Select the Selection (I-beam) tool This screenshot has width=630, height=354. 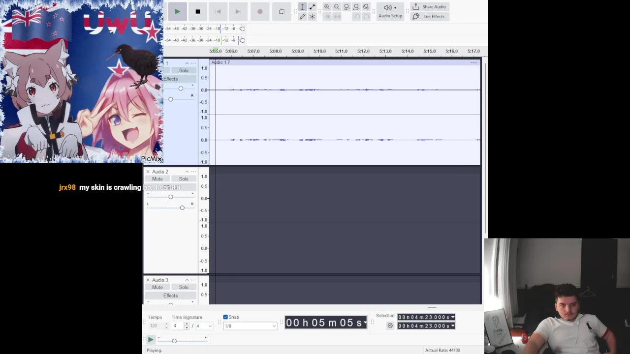pos(302,7)
